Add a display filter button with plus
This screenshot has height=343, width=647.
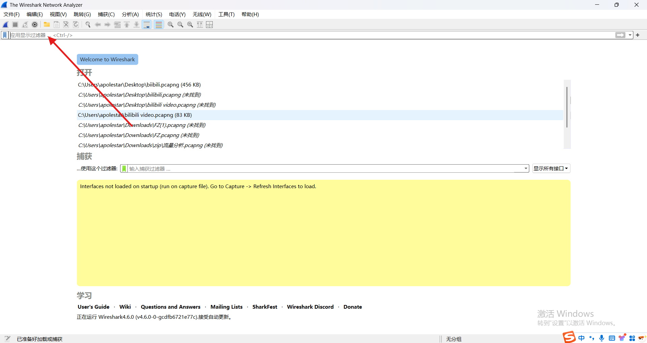638,35
